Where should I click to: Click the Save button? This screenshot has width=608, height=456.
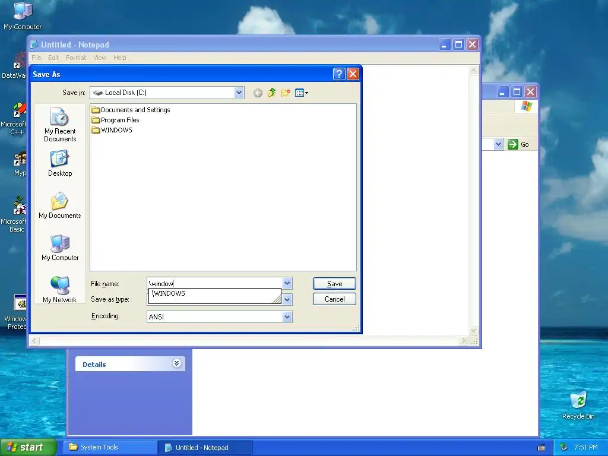[334, 283]
